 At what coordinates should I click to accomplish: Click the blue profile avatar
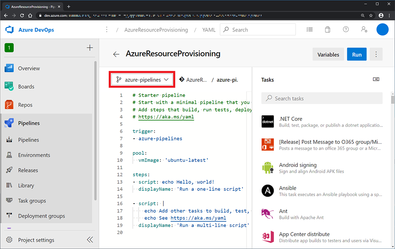382,30
